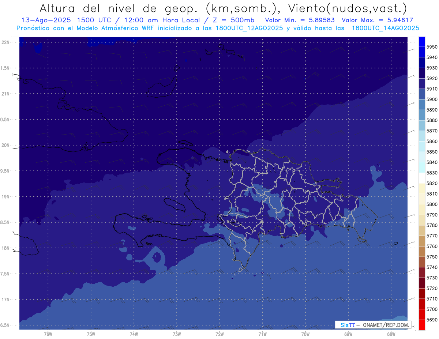
Task: Click the 6.5N latitude axis label
Action: 5,325
